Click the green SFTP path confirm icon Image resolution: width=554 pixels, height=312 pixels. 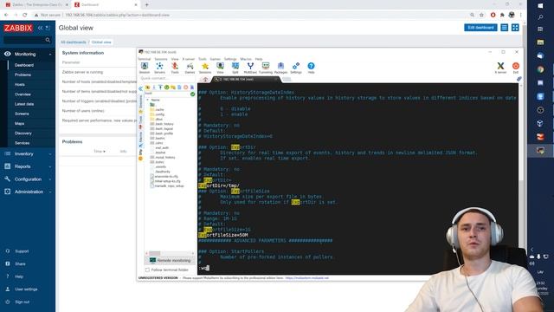click(192, 94)
